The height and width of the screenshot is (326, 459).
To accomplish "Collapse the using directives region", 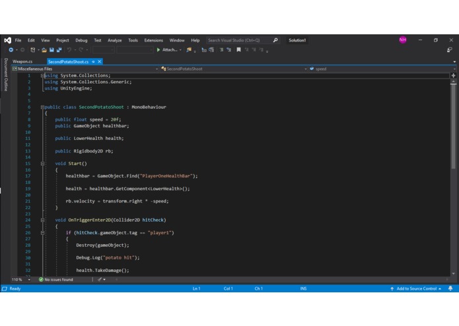I will [42, 76].
